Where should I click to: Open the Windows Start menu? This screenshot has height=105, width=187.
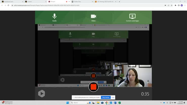67,103
